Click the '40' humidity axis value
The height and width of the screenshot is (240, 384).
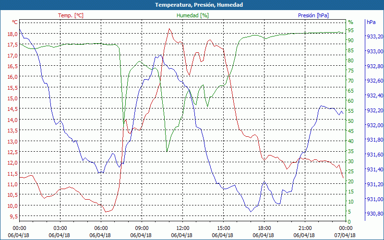click(x=351, y=141)
